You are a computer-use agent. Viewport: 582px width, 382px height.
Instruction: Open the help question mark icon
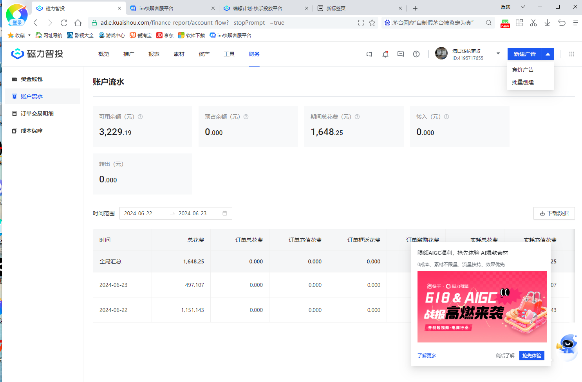pos(416,54)
